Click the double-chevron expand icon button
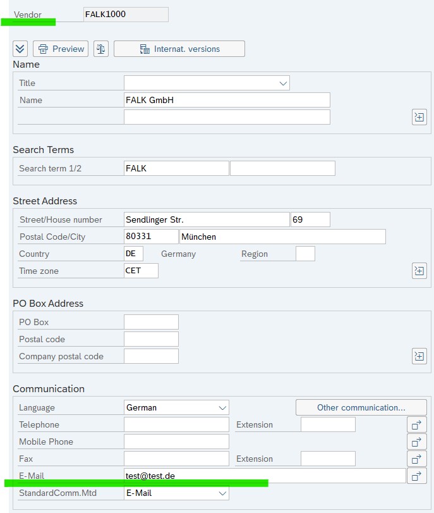434x513 pixels. pyautogui.click(x=20, y=49)
